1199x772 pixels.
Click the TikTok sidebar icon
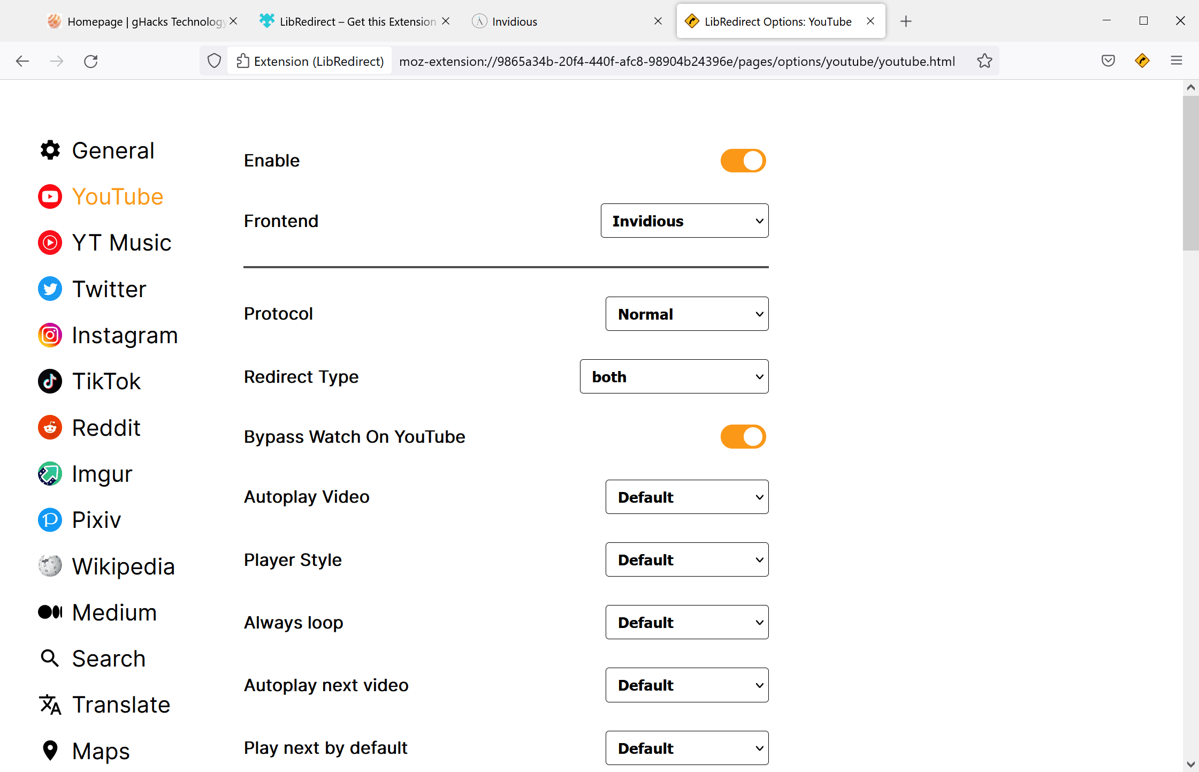pos(50,380)
